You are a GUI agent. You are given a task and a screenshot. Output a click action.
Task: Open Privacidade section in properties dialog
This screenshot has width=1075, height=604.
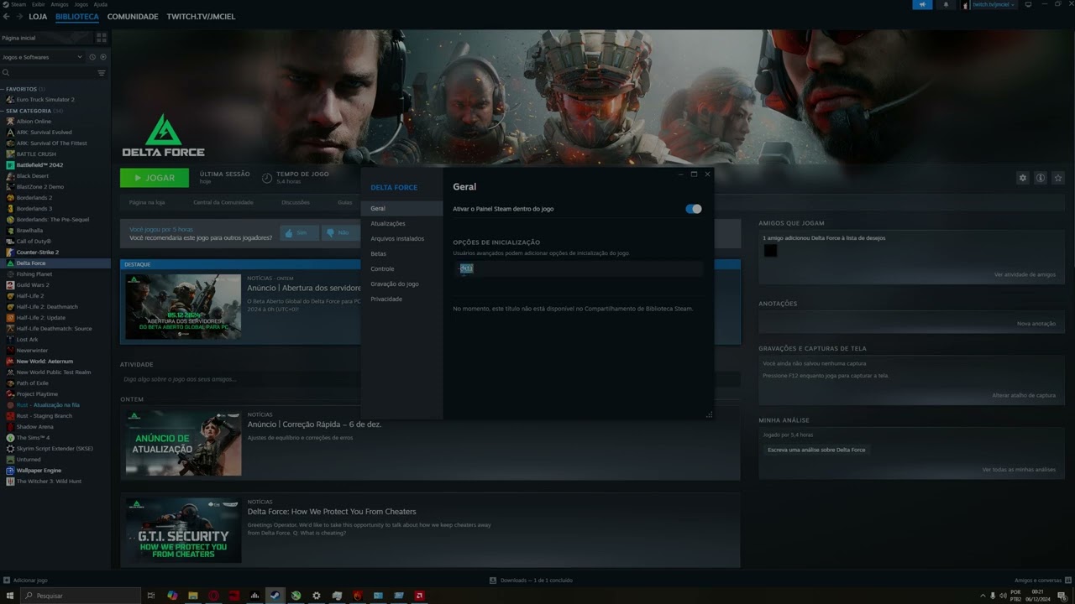click(x=386, y=299)
